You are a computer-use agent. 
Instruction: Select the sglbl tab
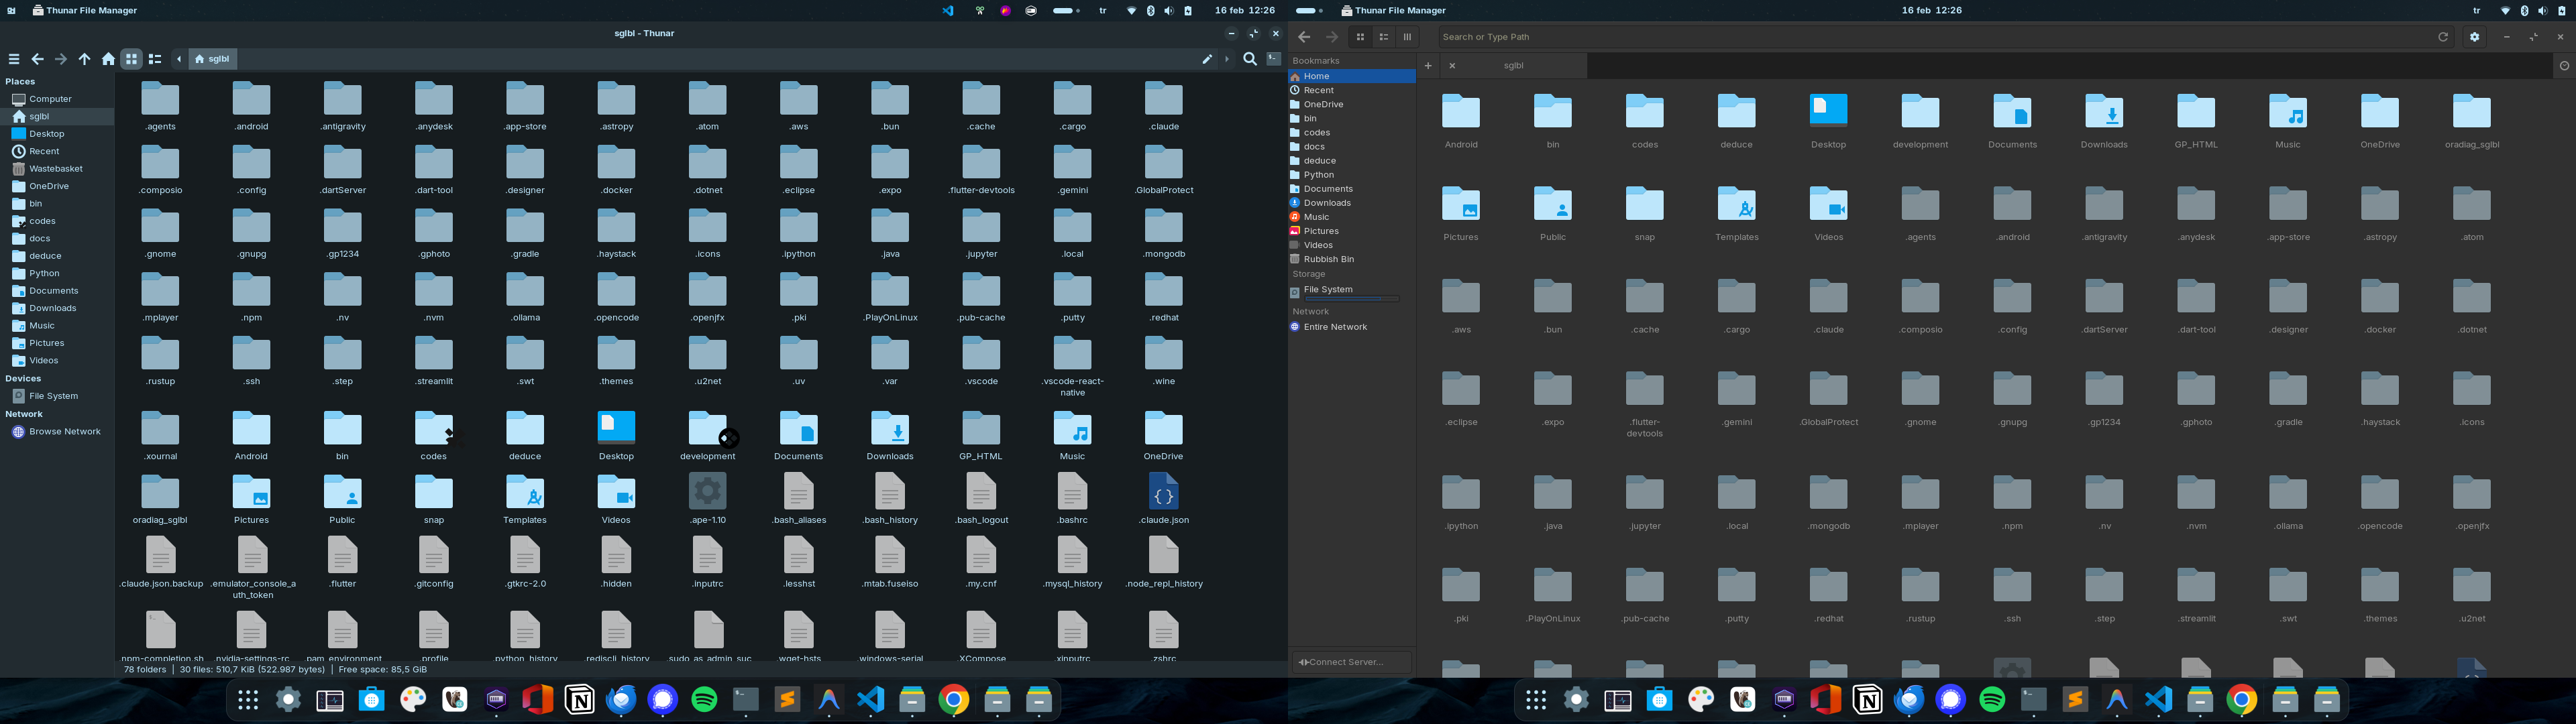1513,66
